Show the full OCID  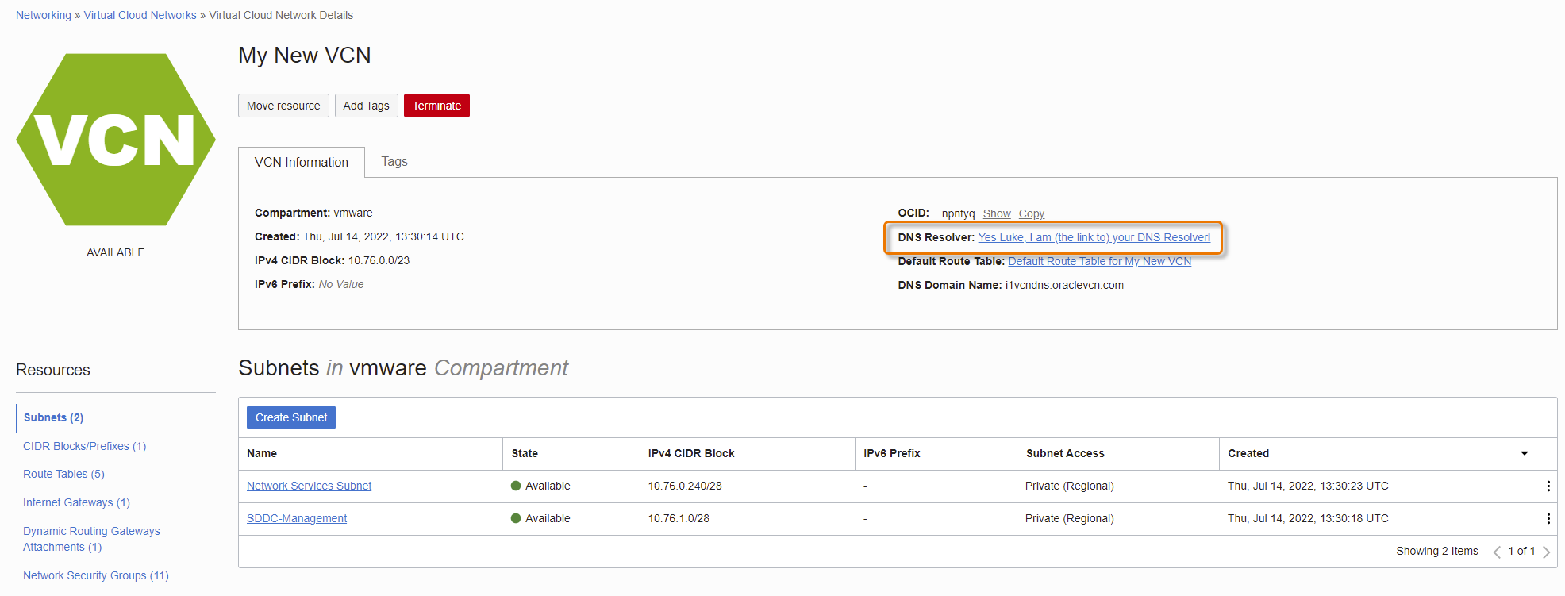(997, 213)
